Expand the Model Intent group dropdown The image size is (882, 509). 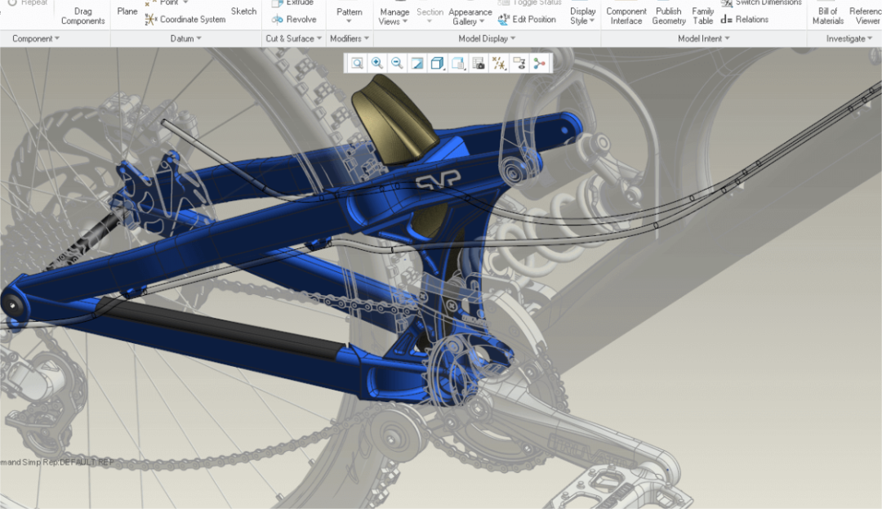tap(703, 38)
